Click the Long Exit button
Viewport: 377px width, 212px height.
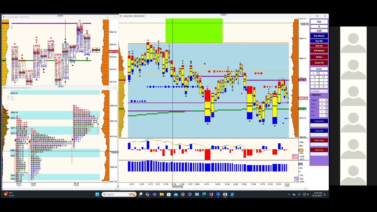coord(319,131)
